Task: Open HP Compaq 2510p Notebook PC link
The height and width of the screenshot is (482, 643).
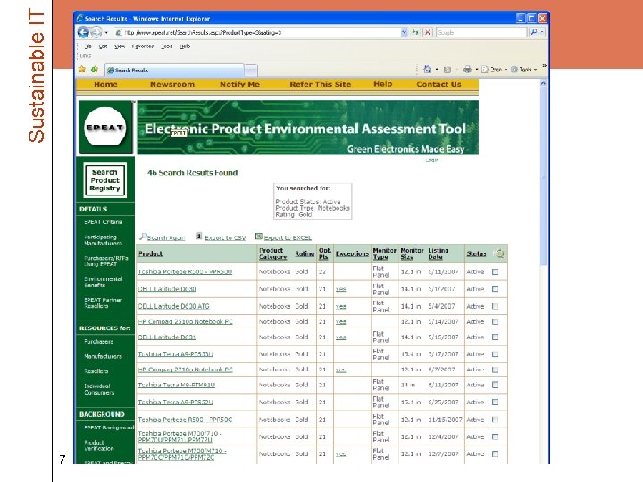Action: [186, 321]
